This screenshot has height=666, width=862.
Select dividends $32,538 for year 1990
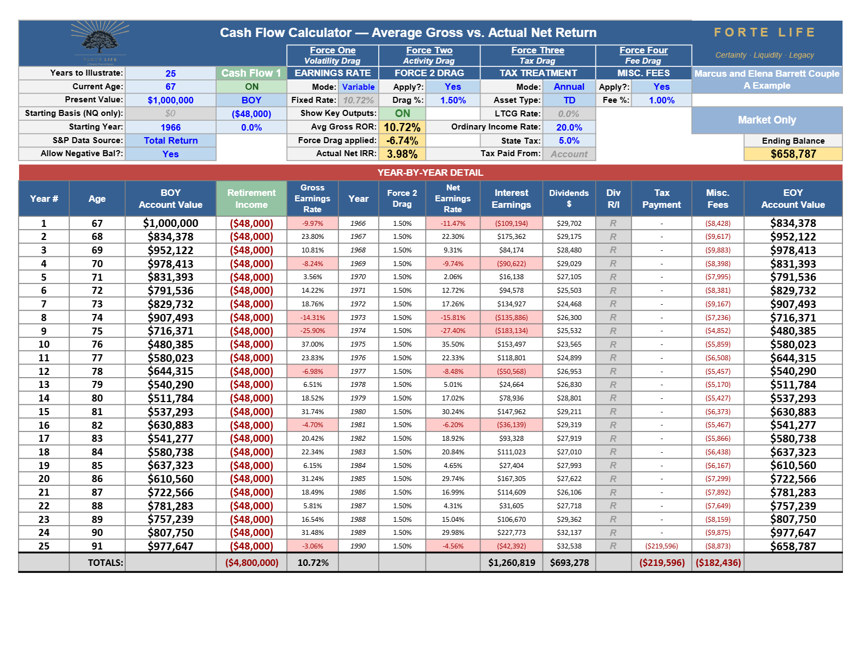pyautogui.click(x=569, y=546)
